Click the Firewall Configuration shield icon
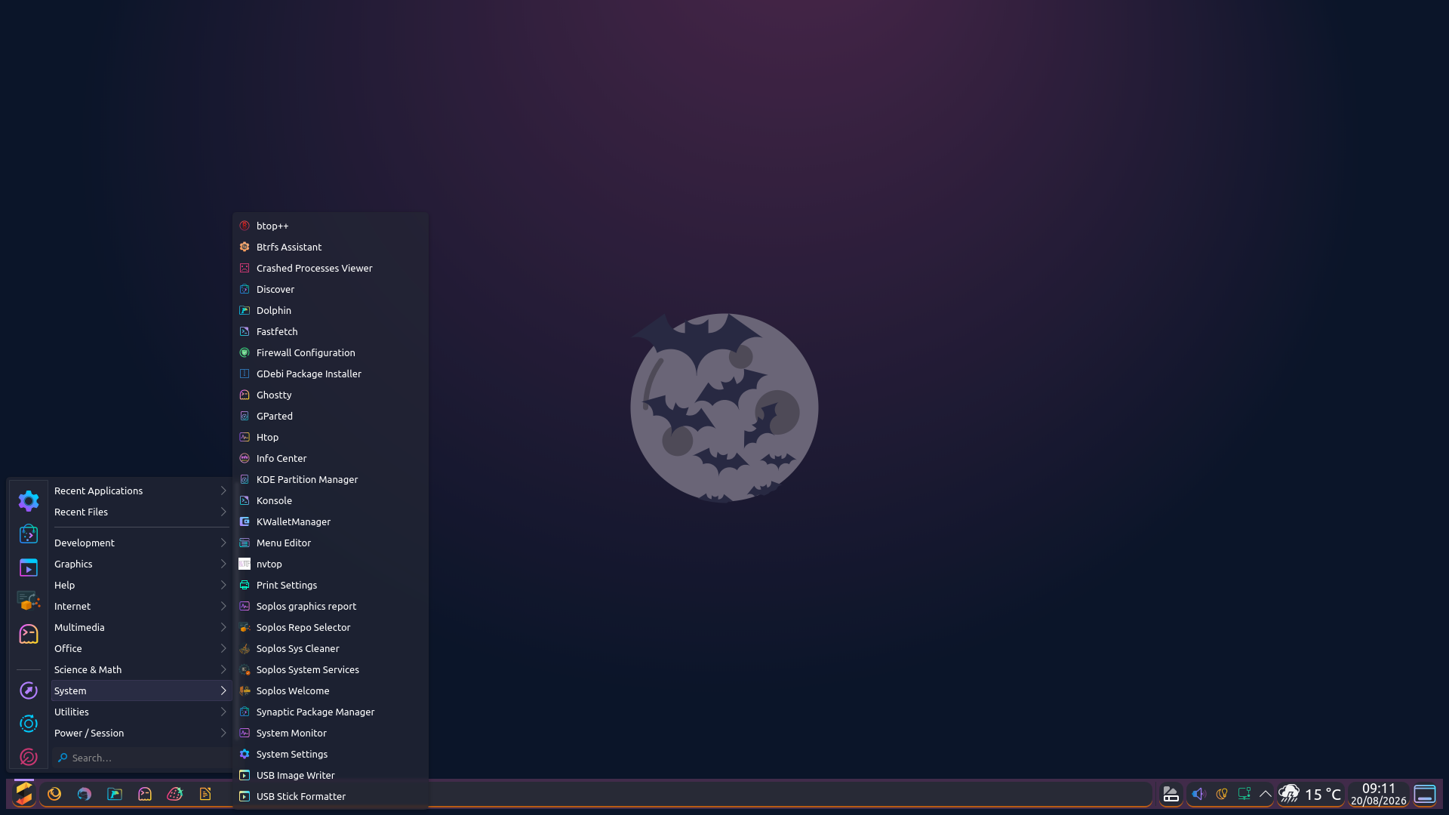Viewport: 1449px width, 815px height. [x=245, y=352]
